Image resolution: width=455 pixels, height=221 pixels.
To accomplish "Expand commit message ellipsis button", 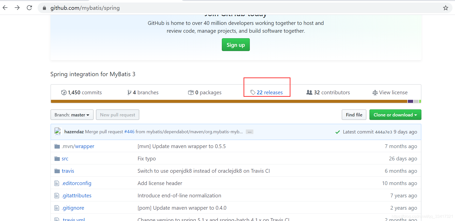I will [250, 132].
